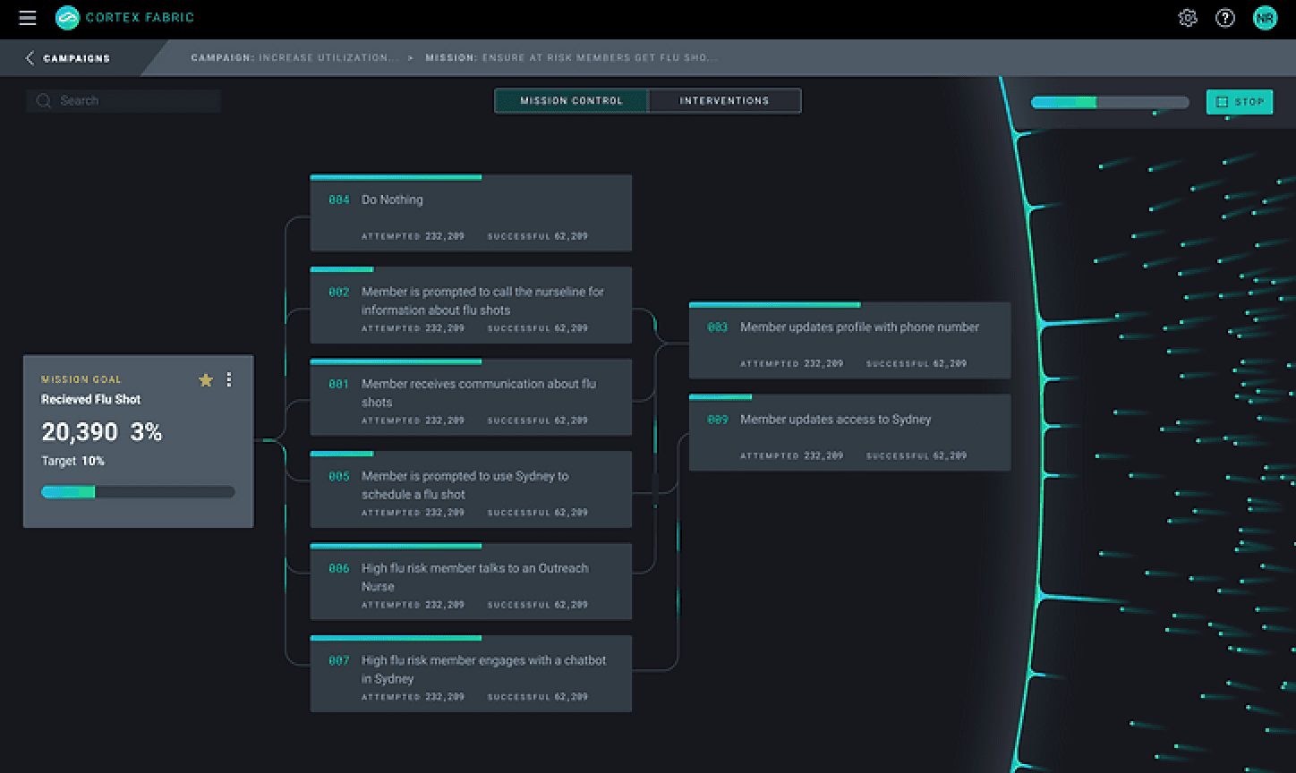Image resolution: width=1296 pixels, height=773 pixels.
Task: Click the Cortex Fabric logo icon
Action: click(x=67, y=18)
